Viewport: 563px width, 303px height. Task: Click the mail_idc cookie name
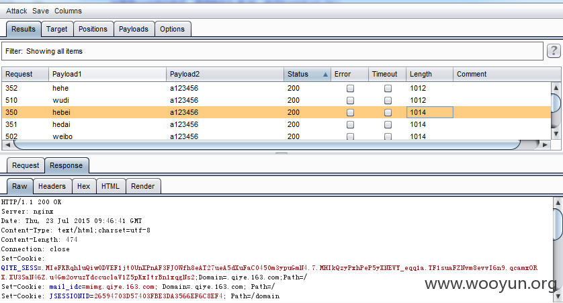[x=65, y=287]
